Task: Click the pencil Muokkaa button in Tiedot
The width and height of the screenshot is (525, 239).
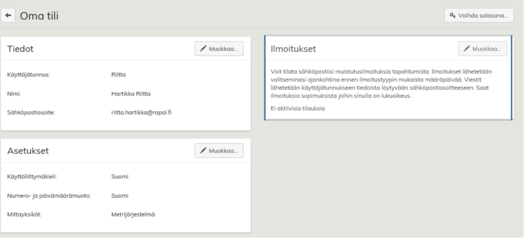Action: pyautogui.click(x=219, y=49)
